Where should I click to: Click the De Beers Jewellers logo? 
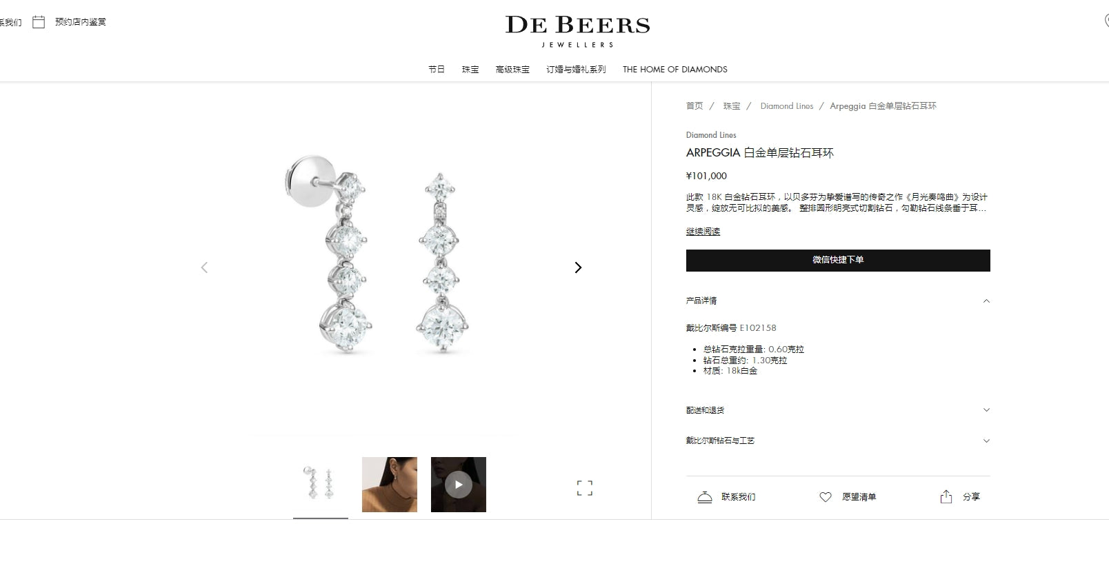578,31
